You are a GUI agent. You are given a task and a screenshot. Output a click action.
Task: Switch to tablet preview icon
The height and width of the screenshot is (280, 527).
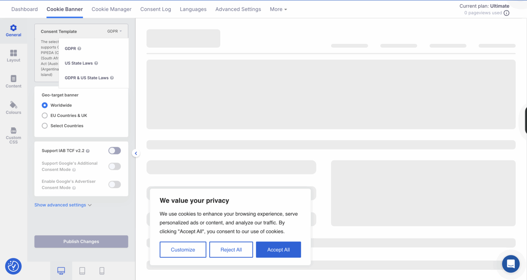[x=82, y=271]
